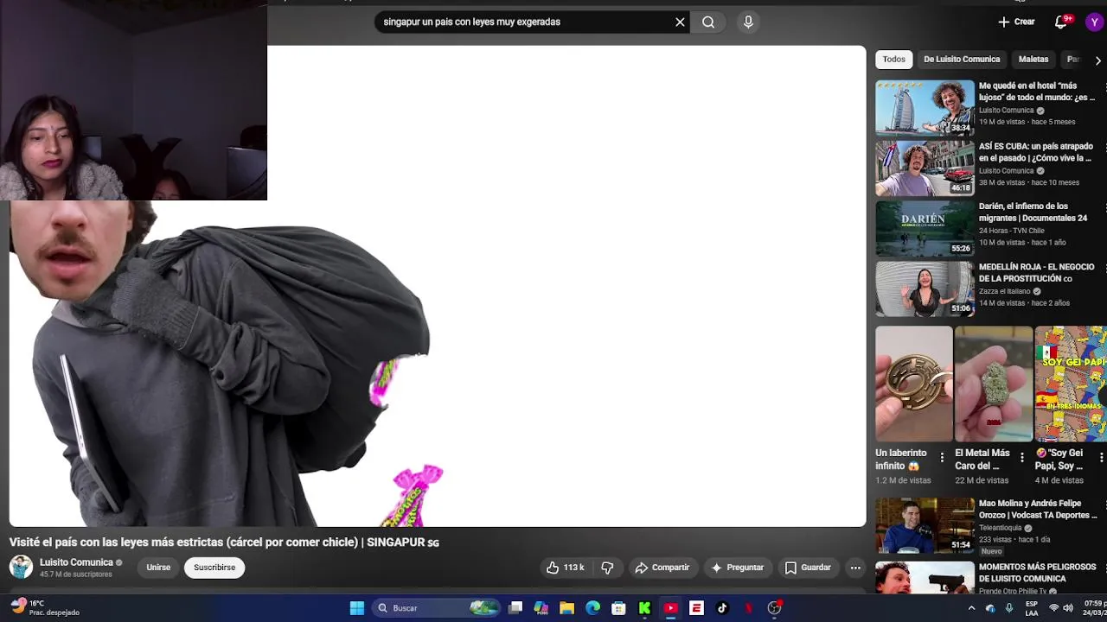Open the El Metal Más Caro short
1107x622 pixels.
(994, 384)
